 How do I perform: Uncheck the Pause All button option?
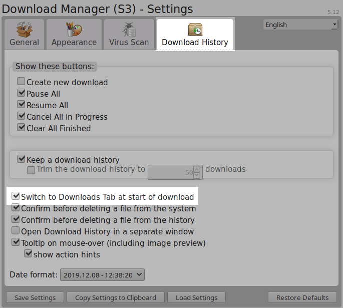tap(21, 93)
